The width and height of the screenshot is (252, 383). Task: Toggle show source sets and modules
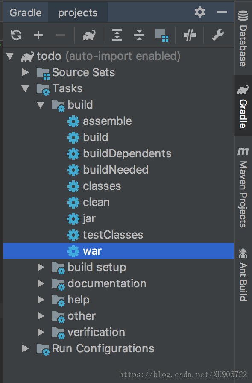click(x=161, y=35)
